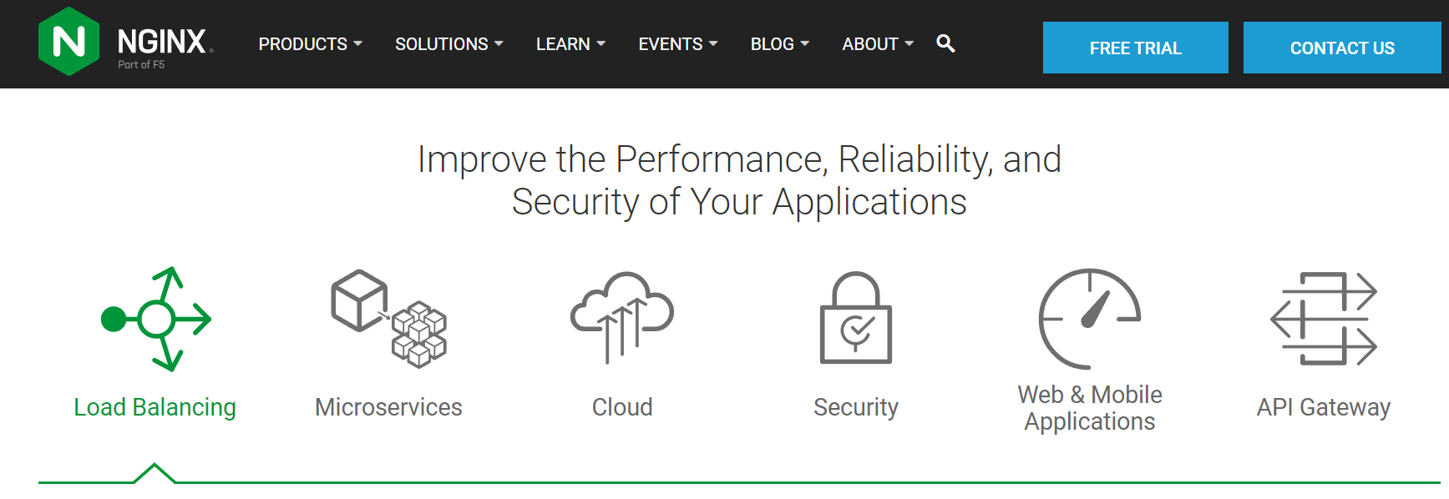Open the ABOUT menu
The width and height of the screenshot is (1449, 499).
(x=870, y=44)
